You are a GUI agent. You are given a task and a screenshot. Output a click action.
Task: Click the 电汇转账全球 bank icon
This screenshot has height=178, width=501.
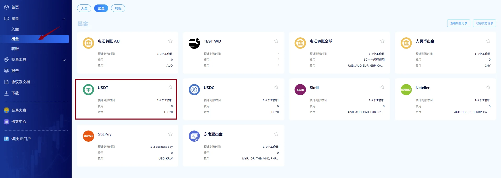pos(300,43)
